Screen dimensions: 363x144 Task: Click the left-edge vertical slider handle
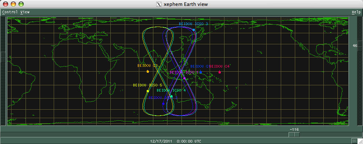(x=3, y=57)
